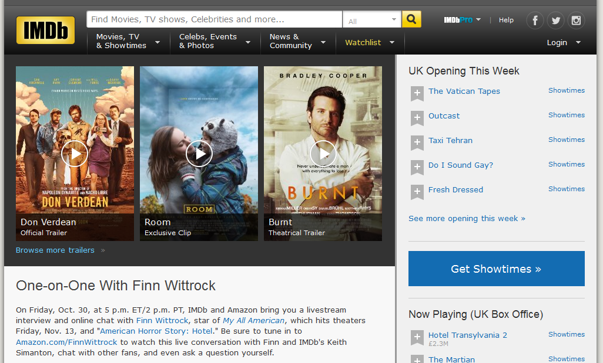
Task: View Showtimes for Outcast
Action: [567, 115]
